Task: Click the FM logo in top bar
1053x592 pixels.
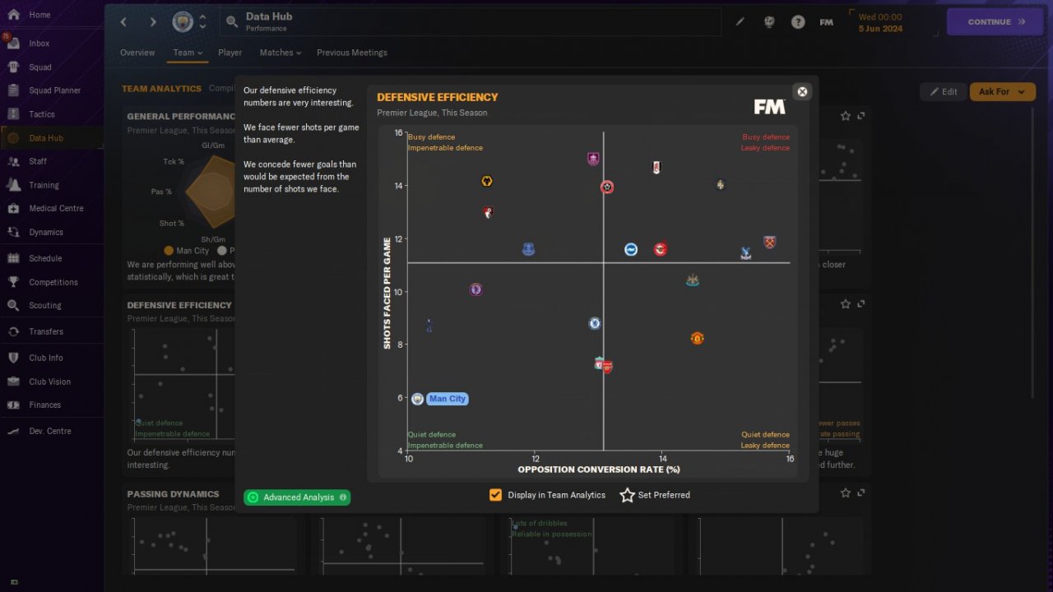Action: pos(827,22)
